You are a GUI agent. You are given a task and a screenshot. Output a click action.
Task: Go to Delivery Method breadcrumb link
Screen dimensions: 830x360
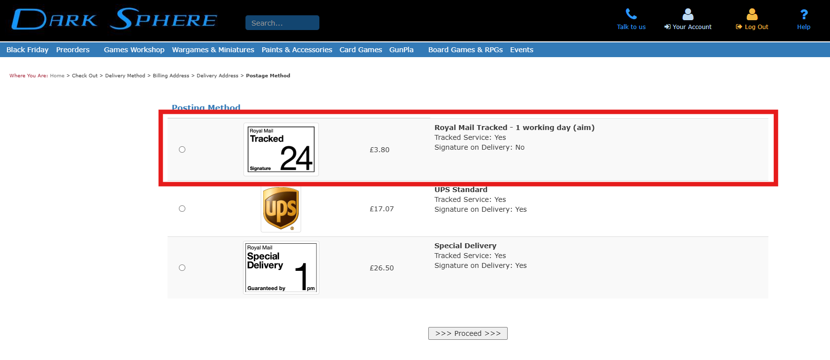click(125, 76)
